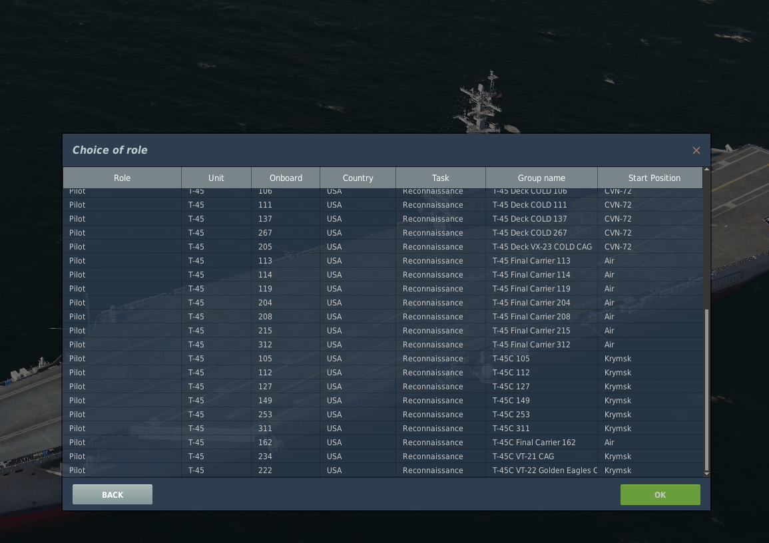
Task: Click onboard number 162
Action: coord(265,442)
